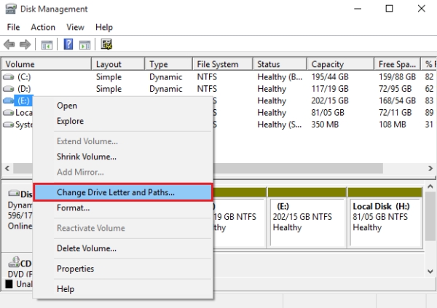The width and height of the screenshot is (437, 308).
Task: Select Shrink Volume from context menu
Action: 86,157
